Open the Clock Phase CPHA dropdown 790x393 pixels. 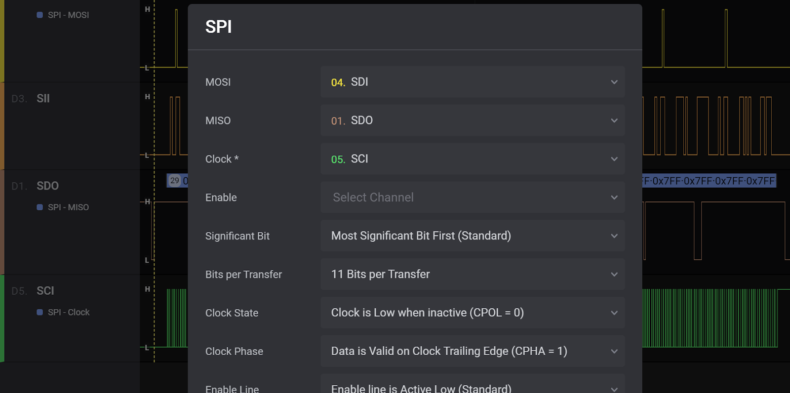[472, 352]
